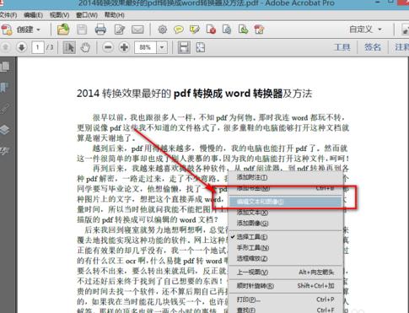409x313 pixels.
Task: Click the highlight text icon
Action: coord(195,30)
